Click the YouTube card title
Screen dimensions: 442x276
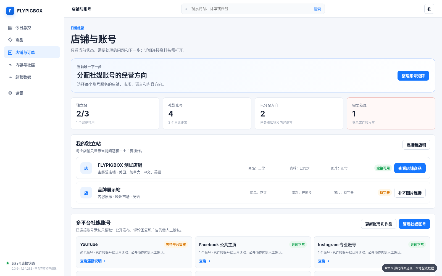click(89, 245)
